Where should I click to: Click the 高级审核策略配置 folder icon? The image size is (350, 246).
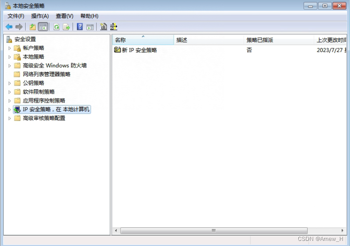click(17, 118)
